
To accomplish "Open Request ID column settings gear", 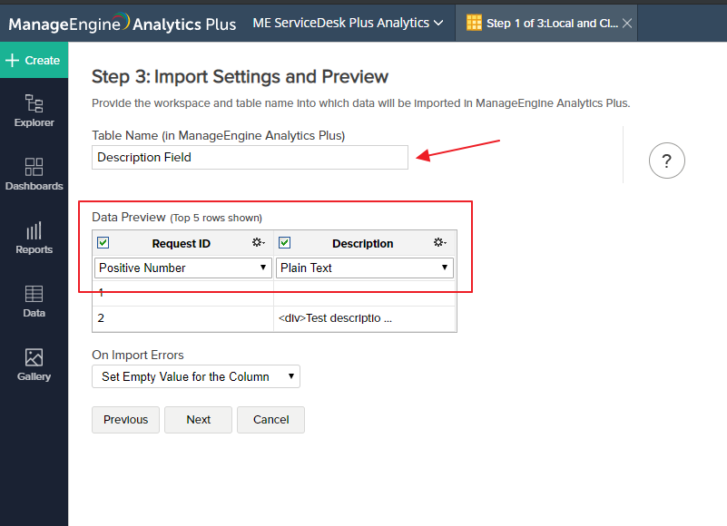I will 258,243.
